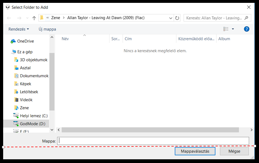The height and width of the screenshot is (163, 259).
Task: Click the Videók film icon
Action: click(x=16, y=100)
